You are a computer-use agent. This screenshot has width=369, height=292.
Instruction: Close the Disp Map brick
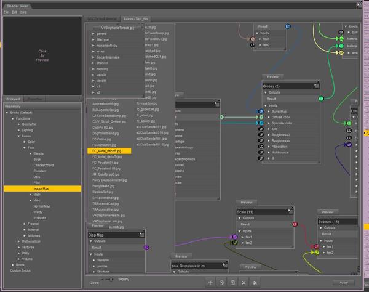coord(143,231)
